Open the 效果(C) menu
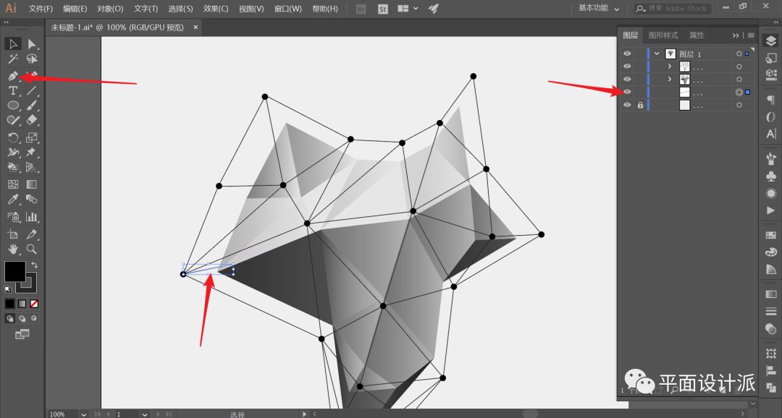782x418 pixels. pos(215,9)
